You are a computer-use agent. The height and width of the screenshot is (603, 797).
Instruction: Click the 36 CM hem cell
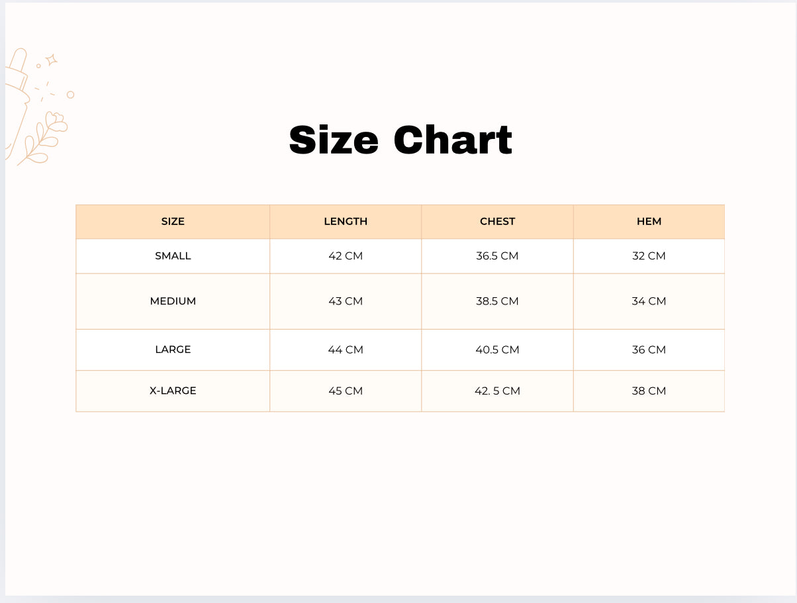(x=649, y=349)
